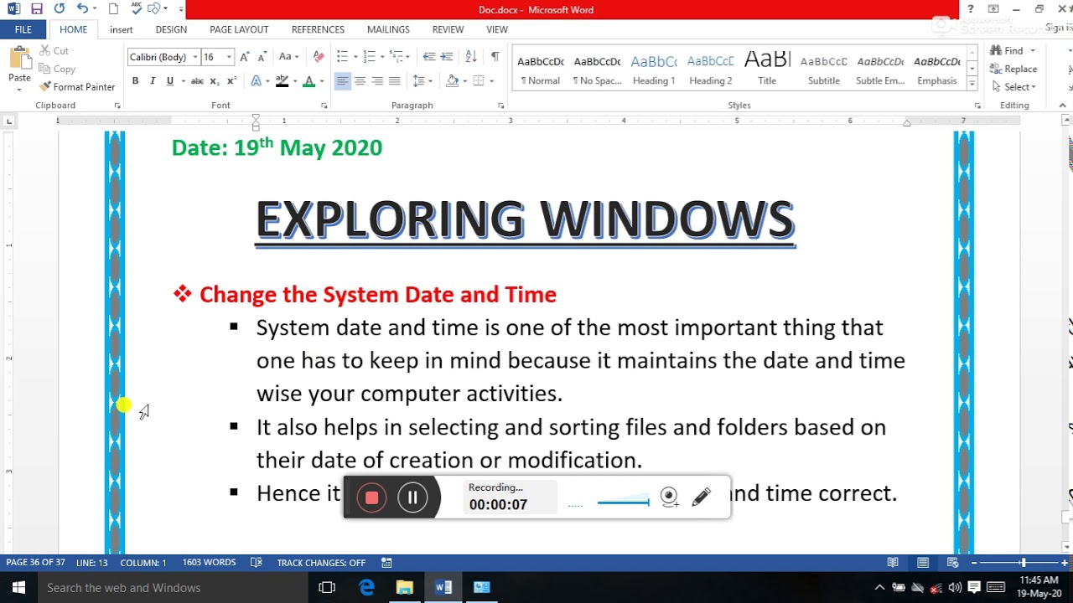Switch to the DESIGN tab
Image resolution: width=1073 pixels, height=603 pixels.
tap(171, 29)
